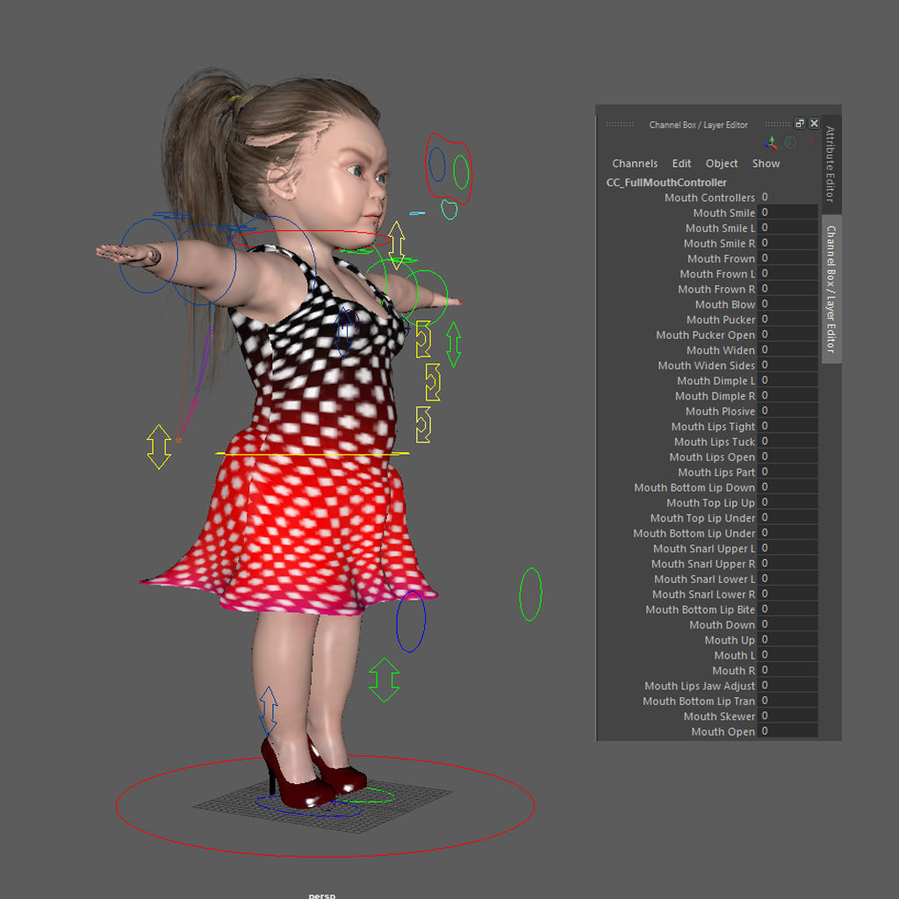This screenshot has width=899, height=899.
Task: Click the Mouth Open value field
Action: click(788, 731)
